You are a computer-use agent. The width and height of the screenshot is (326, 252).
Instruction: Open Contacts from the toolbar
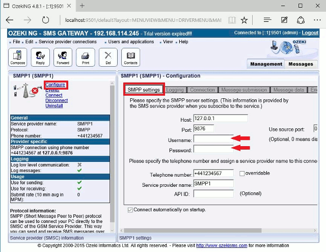tap(130, 58)
